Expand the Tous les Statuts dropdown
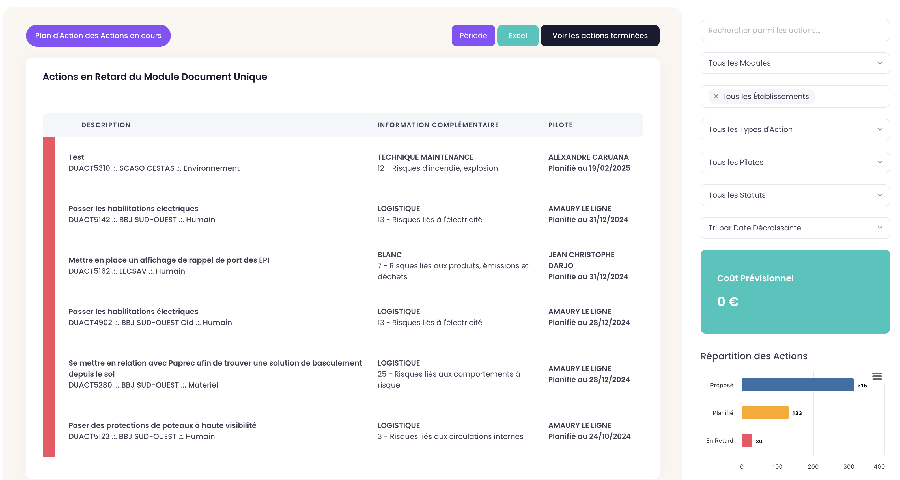 click(x=795, y=195)
